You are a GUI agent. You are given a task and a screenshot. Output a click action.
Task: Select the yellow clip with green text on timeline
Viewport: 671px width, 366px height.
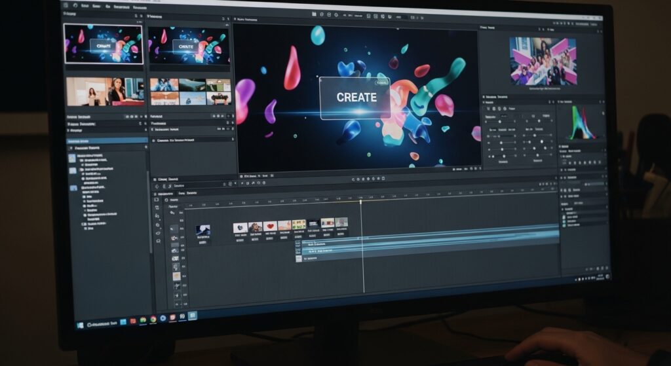tap(299, 225)
